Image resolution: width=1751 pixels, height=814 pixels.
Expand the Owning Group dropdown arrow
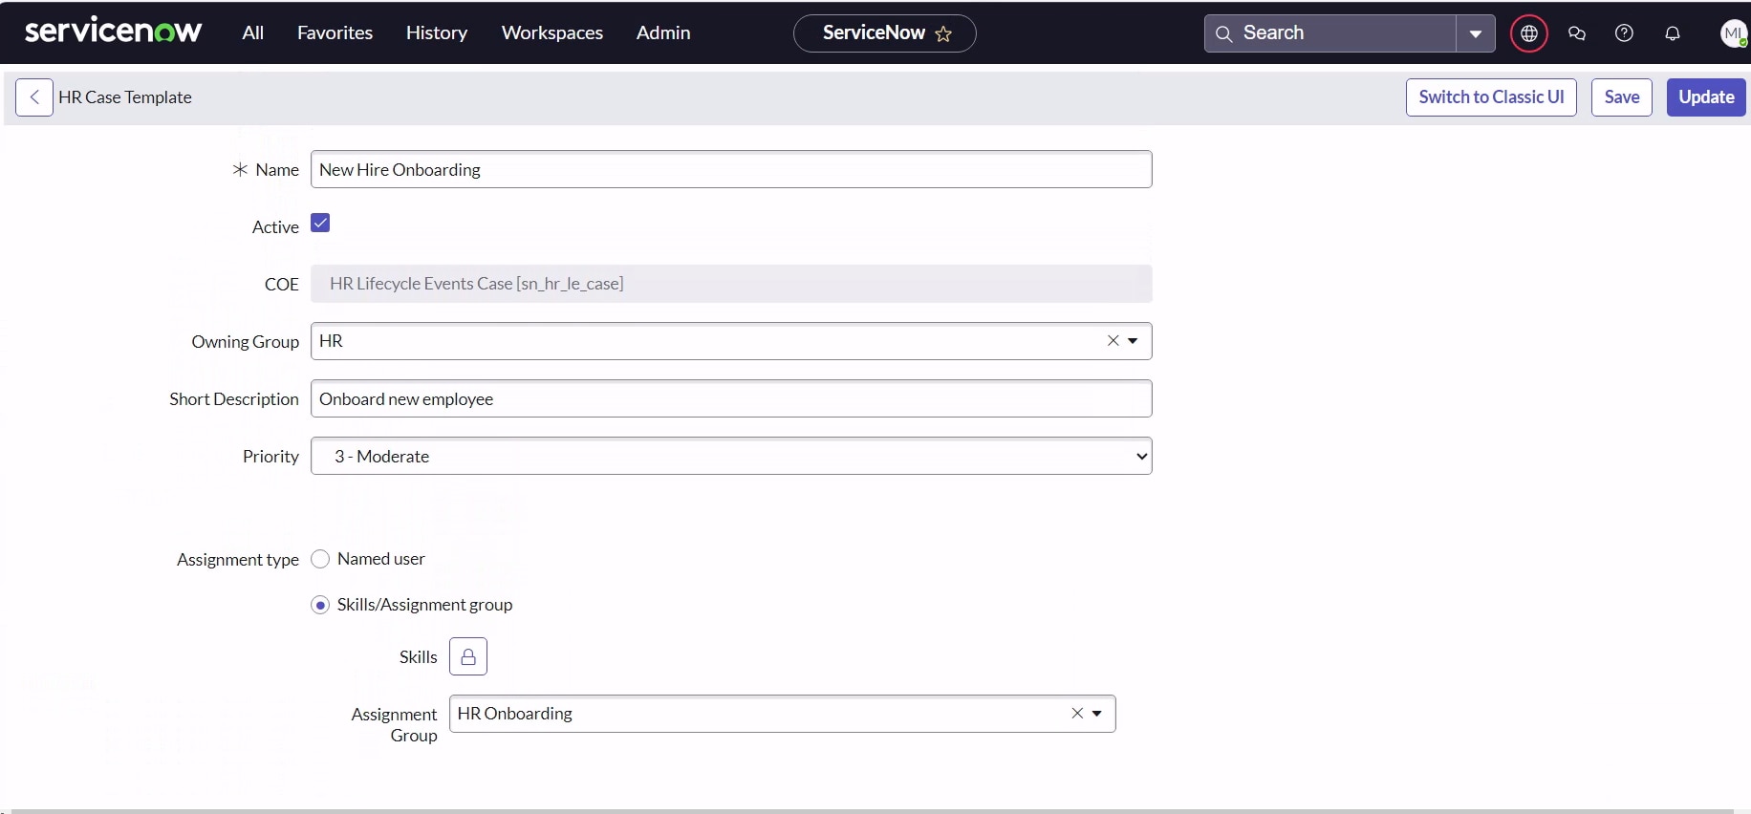[x=1134, y=341]
